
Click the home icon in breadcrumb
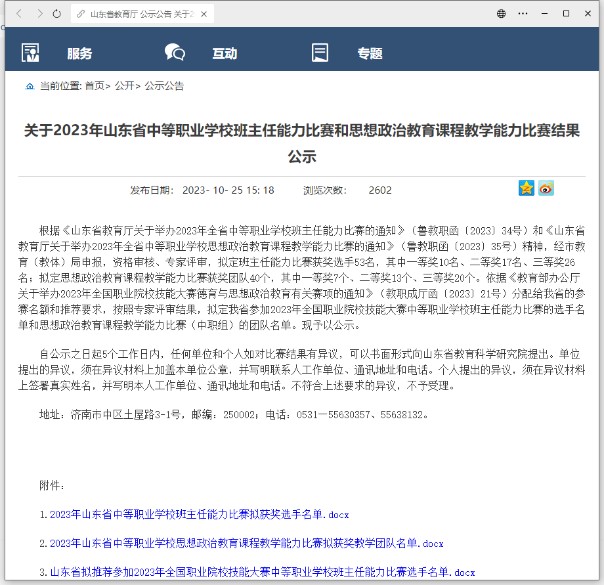point(30,86)
